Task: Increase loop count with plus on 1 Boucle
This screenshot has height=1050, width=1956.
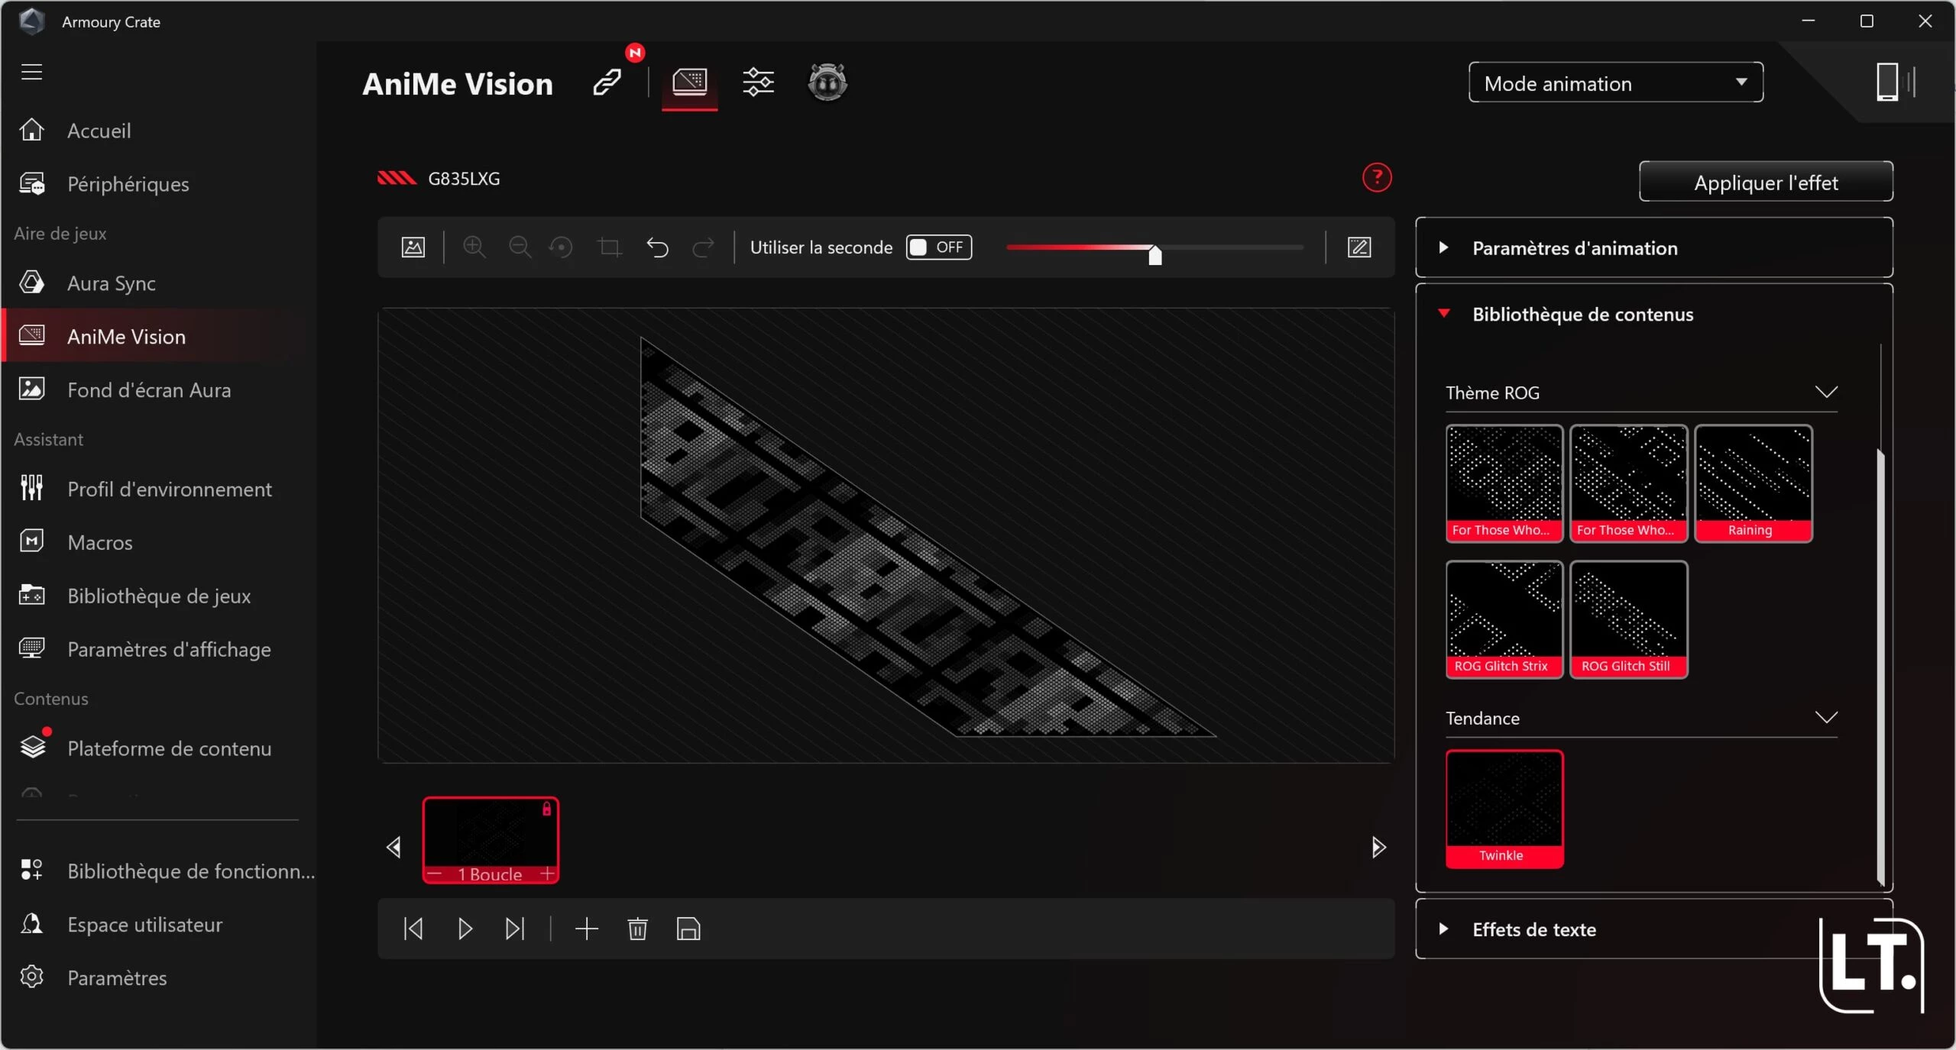Action: (547, 874)
